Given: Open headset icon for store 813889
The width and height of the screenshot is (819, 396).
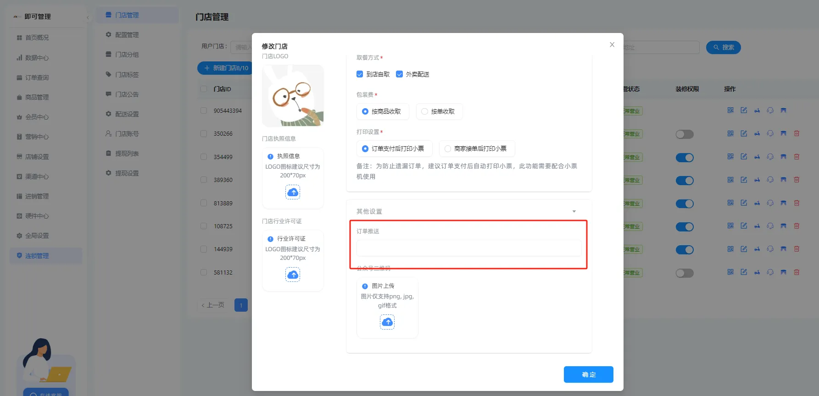Looking at the screenshot, I should 770,203.
